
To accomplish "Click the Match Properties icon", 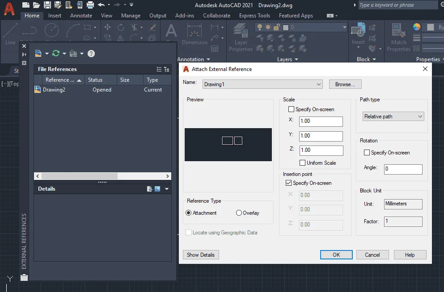I will pos(398,38).
